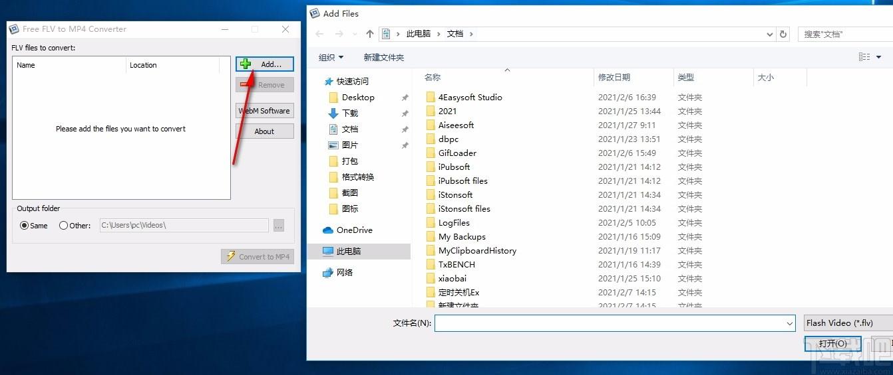Expand the address bar history dropdown
Viewport: 893px width, 375px height.
(x=770, y=34)
